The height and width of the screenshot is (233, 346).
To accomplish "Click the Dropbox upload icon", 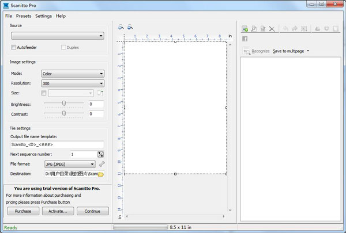I will click(x=326, y=29).
